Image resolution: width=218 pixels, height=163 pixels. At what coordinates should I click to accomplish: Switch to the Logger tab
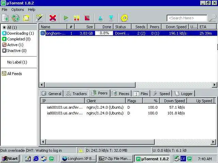(183, 94)
